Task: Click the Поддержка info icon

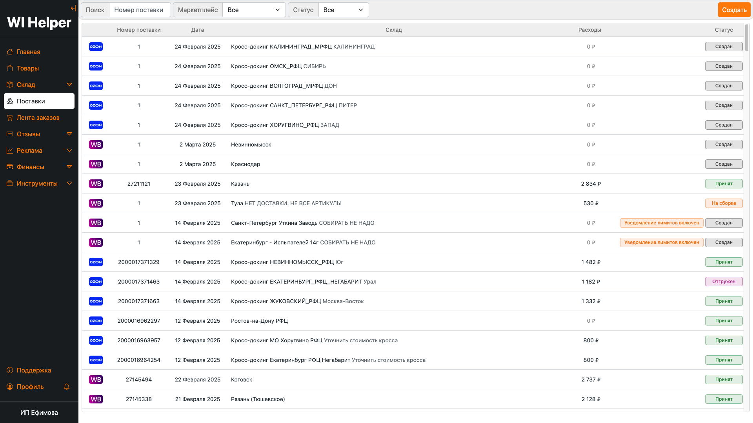Action: pos(10,370)
